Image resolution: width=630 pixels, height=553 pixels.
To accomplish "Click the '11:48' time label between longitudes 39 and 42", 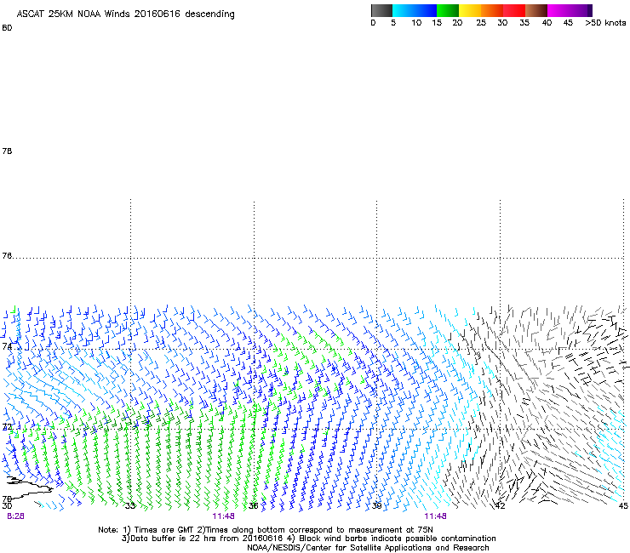I will click(436, 516).
